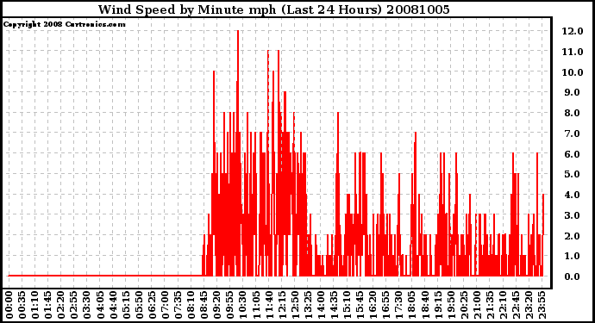
Task: Click the 12.0 y-axis label
Action: (x=573, y=31)
